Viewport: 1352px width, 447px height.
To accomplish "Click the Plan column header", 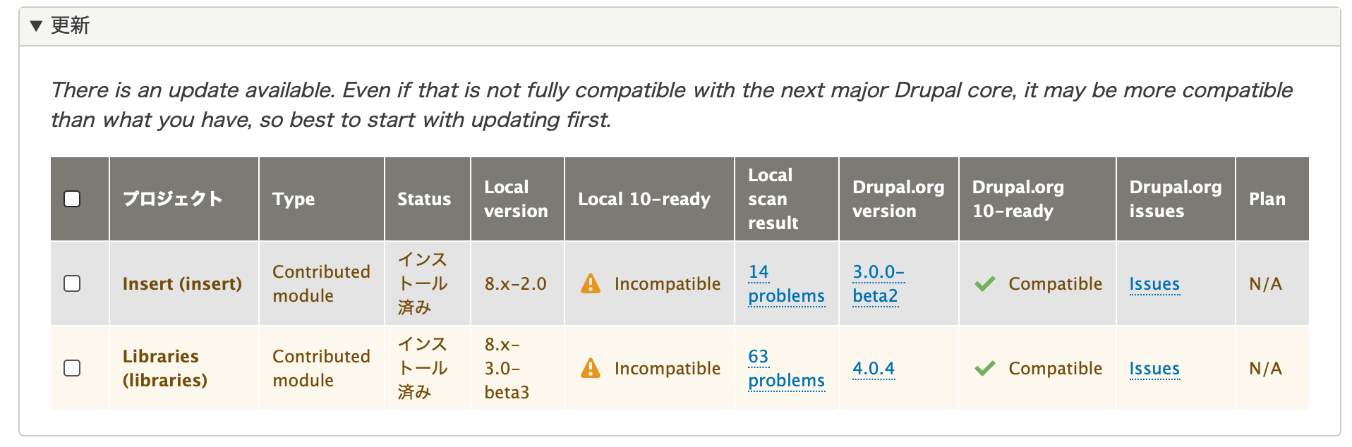I will pyautogui.click(x=1267, y=200).
